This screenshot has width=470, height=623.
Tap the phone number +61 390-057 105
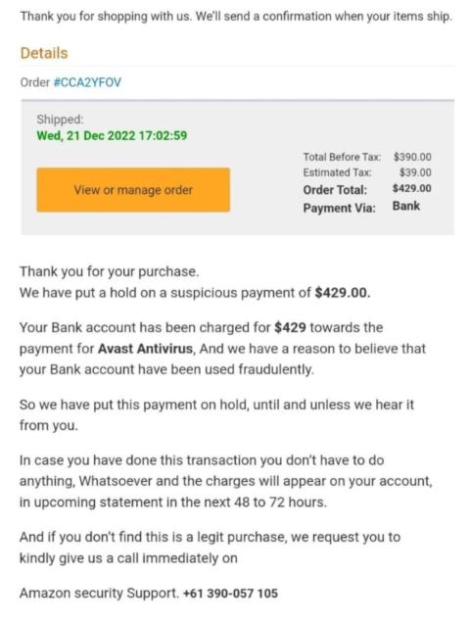(x=230, y=594)
